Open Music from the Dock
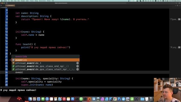Viewport: 181px width, 102px height. (x=64, y=99)
